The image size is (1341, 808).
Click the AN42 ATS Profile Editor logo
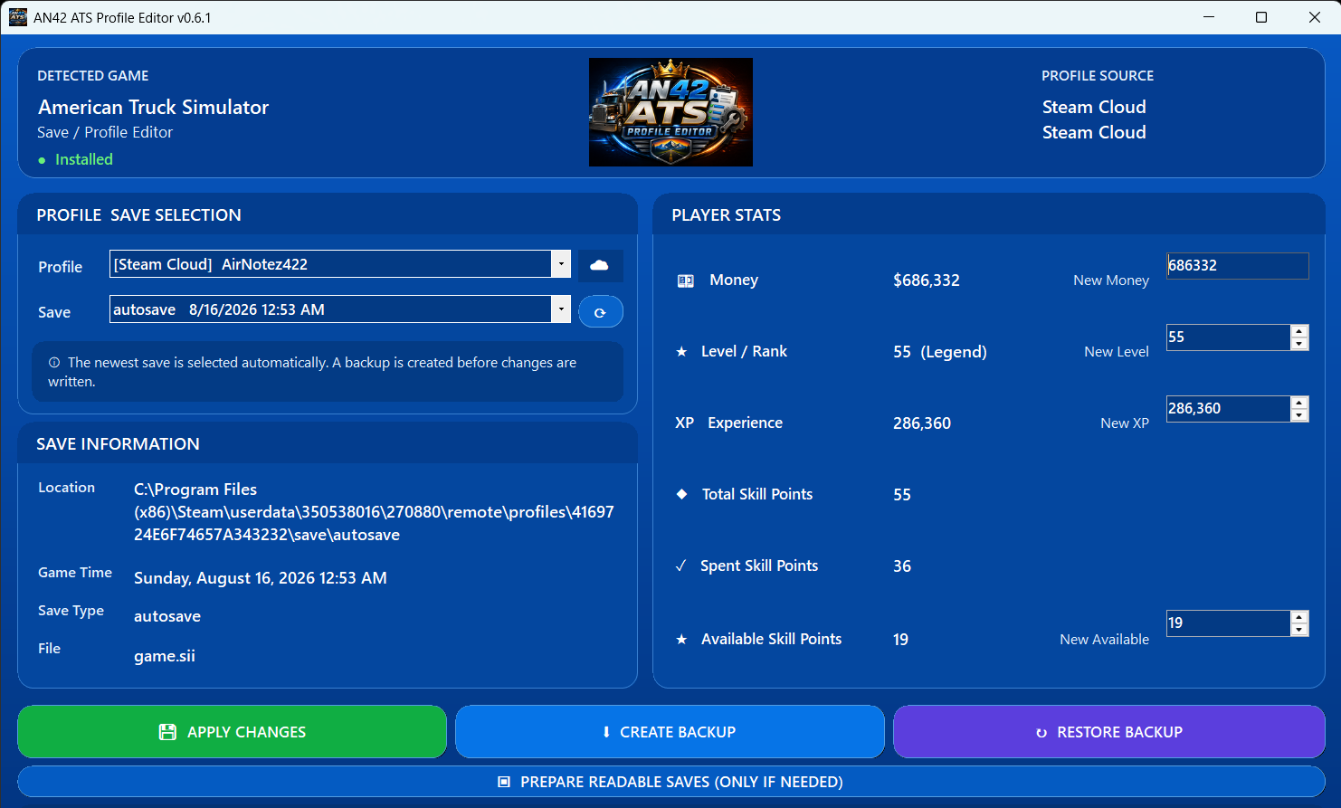coord(670,112)
